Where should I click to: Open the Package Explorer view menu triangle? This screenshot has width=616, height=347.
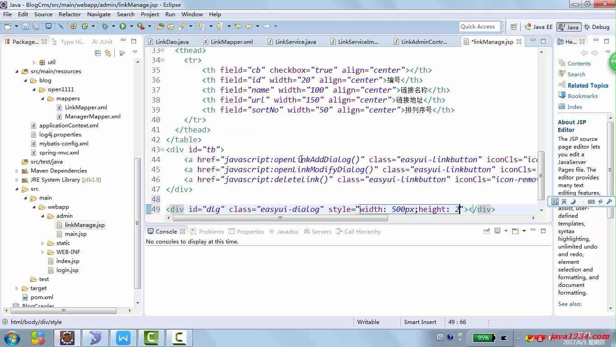(135, 53)
